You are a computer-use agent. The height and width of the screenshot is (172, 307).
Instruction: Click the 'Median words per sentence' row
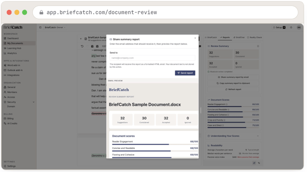pyautogui.click(x=233, y=154)
